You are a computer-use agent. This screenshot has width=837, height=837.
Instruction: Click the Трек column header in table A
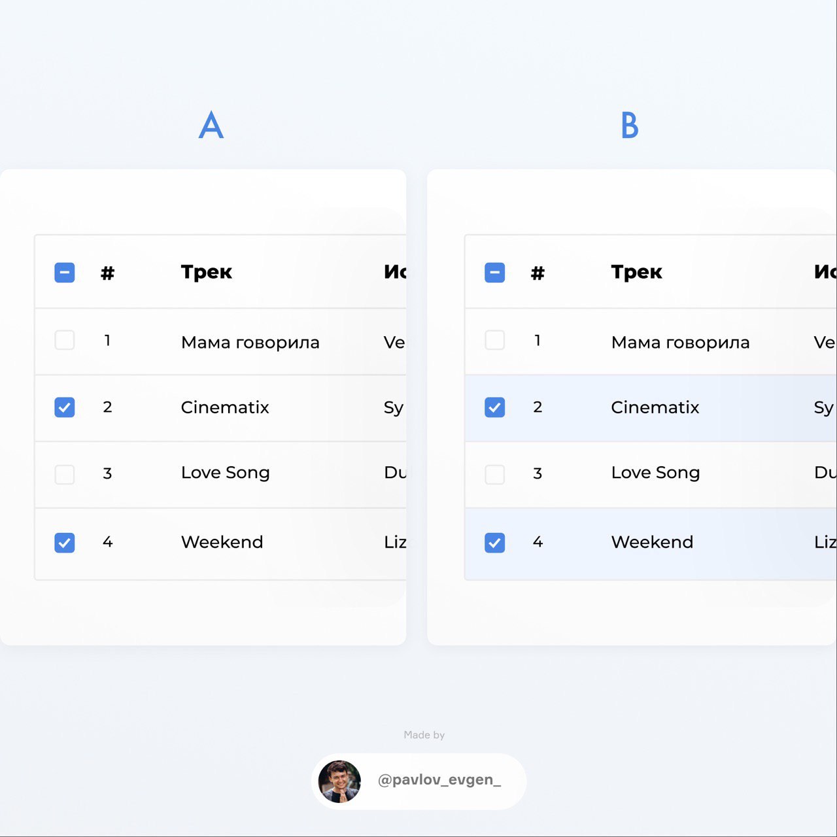pyautogui.click(x=207, y=272)
